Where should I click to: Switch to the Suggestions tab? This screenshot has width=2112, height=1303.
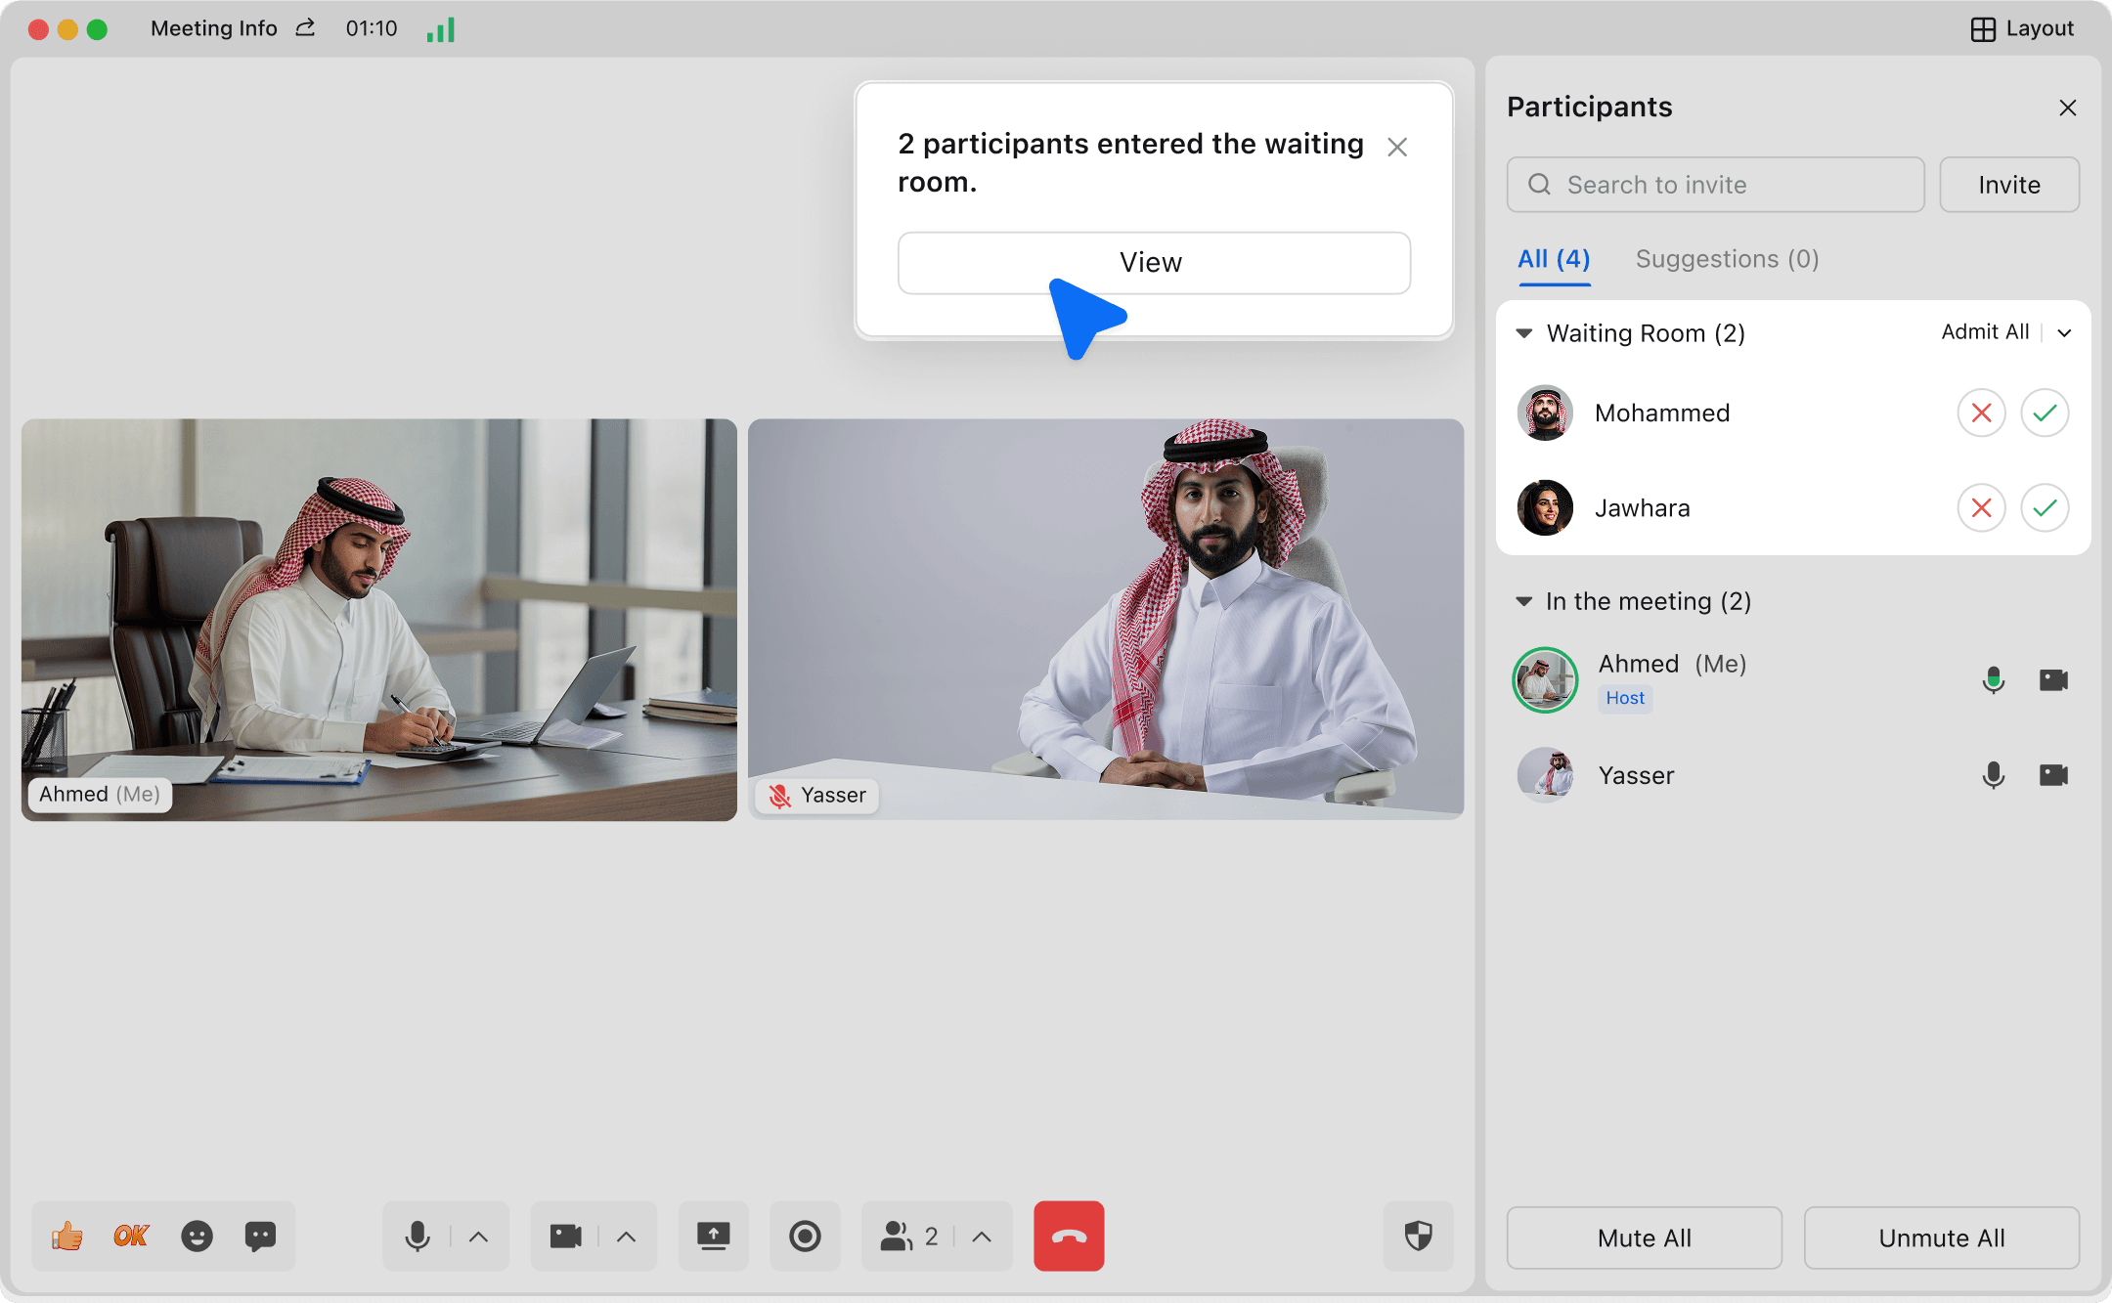point(1727,259)
